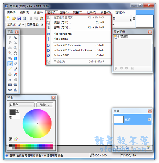Click the Open folder toolbar icon

tap(14, 18)
